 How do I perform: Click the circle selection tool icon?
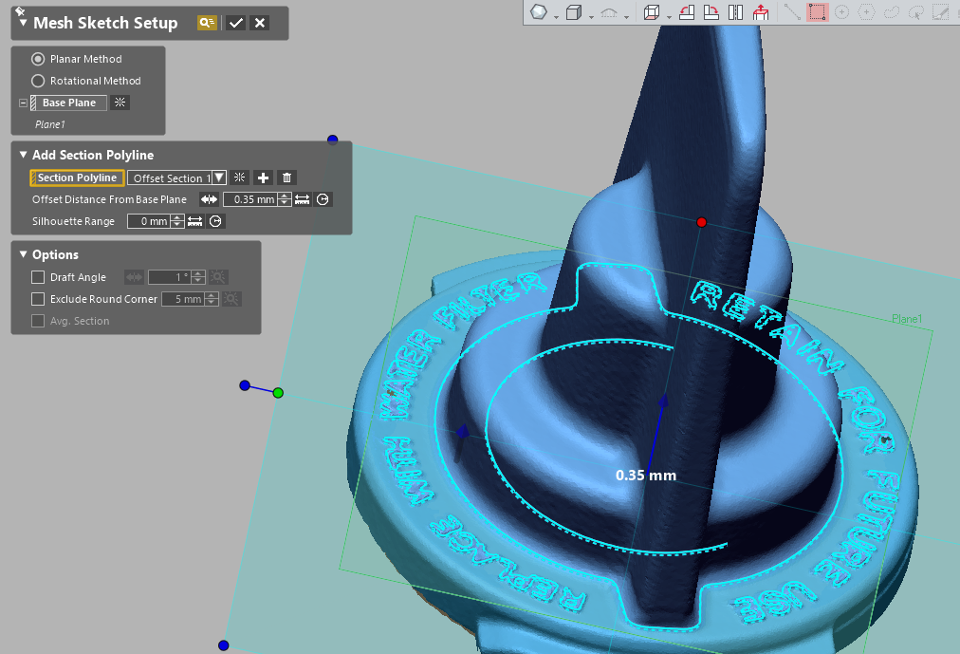click(x=842, y=12)
